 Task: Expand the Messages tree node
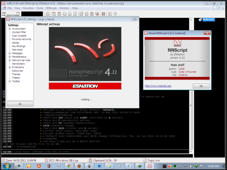pos(10,53)
